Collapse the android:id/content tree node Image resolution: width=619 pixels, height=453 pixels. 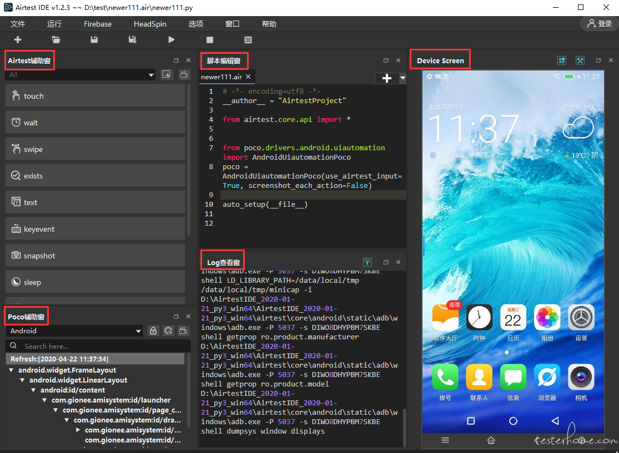pos(33,390)
